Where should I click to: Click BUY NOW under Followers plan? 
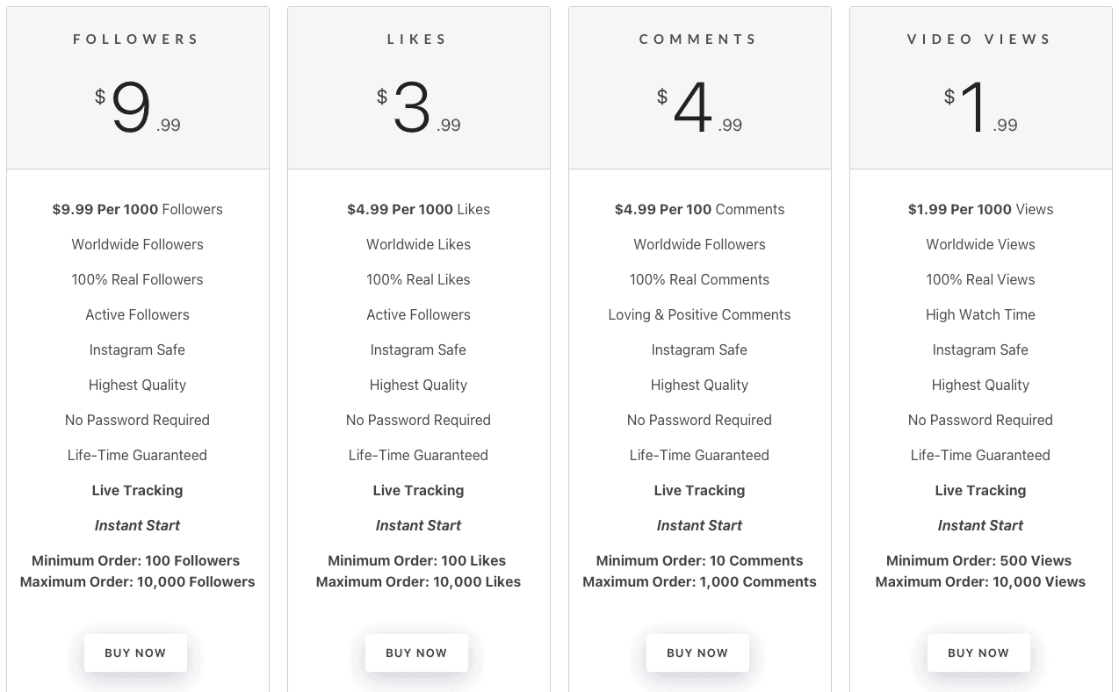(x=135, y=652)
